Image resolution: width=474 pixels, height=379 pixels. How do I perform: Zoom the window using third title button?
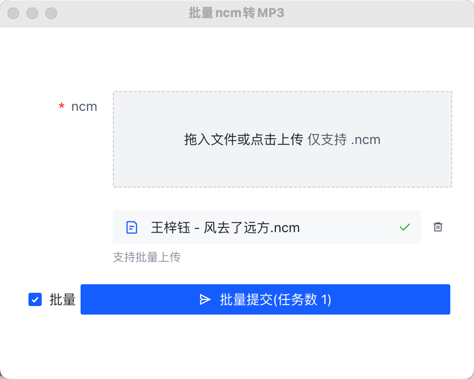[x=51, y=13]
